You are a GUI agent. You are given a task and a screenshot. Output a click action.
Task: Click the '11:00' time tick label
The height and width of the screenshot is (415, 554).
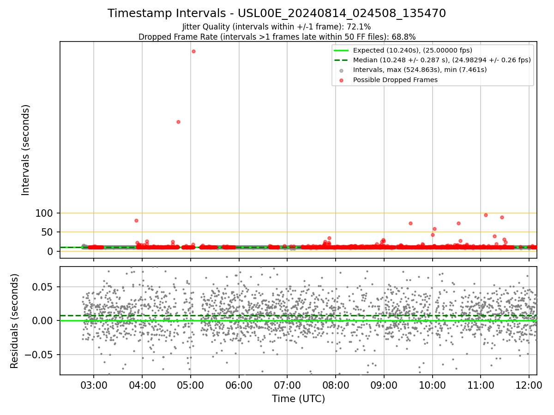point(481,385)
